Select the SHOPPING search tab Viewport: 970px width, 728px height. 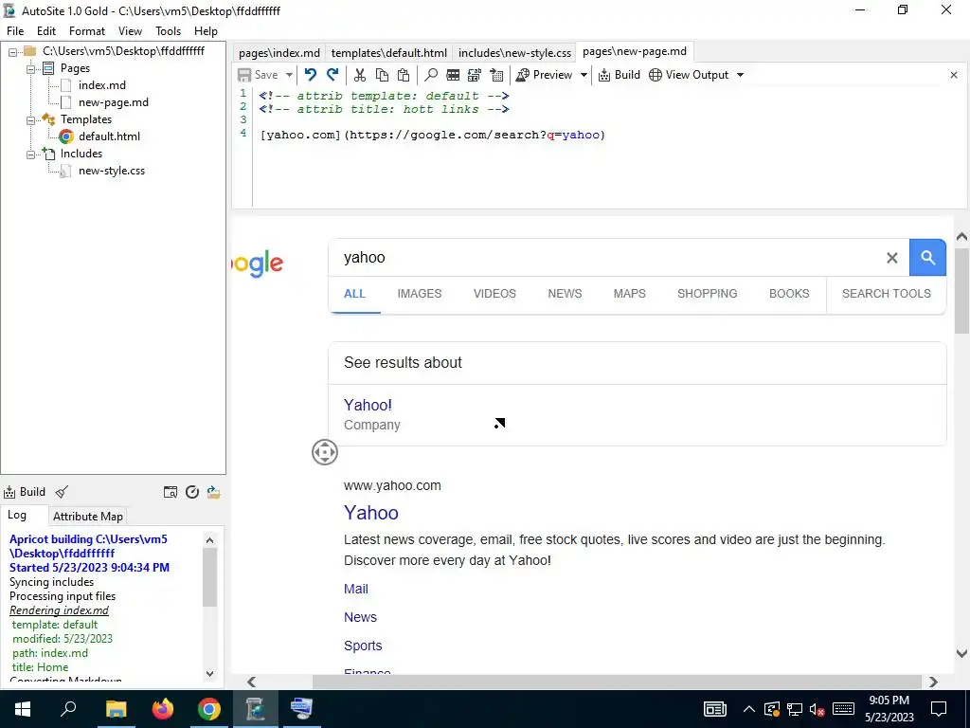[x=707, y=294]
